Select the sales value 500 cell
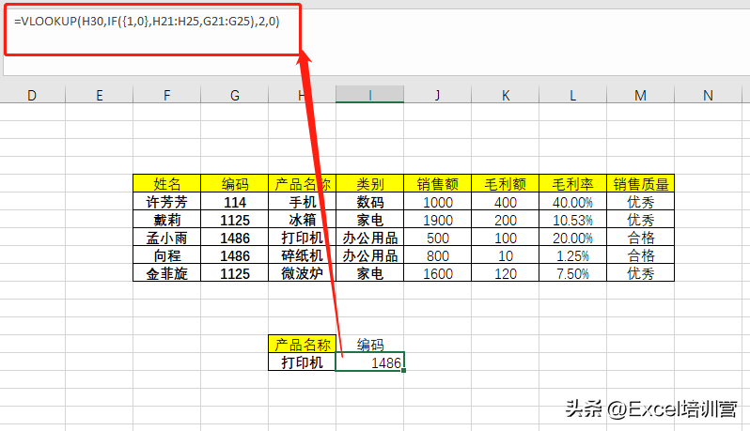 [x=438, y=238]
